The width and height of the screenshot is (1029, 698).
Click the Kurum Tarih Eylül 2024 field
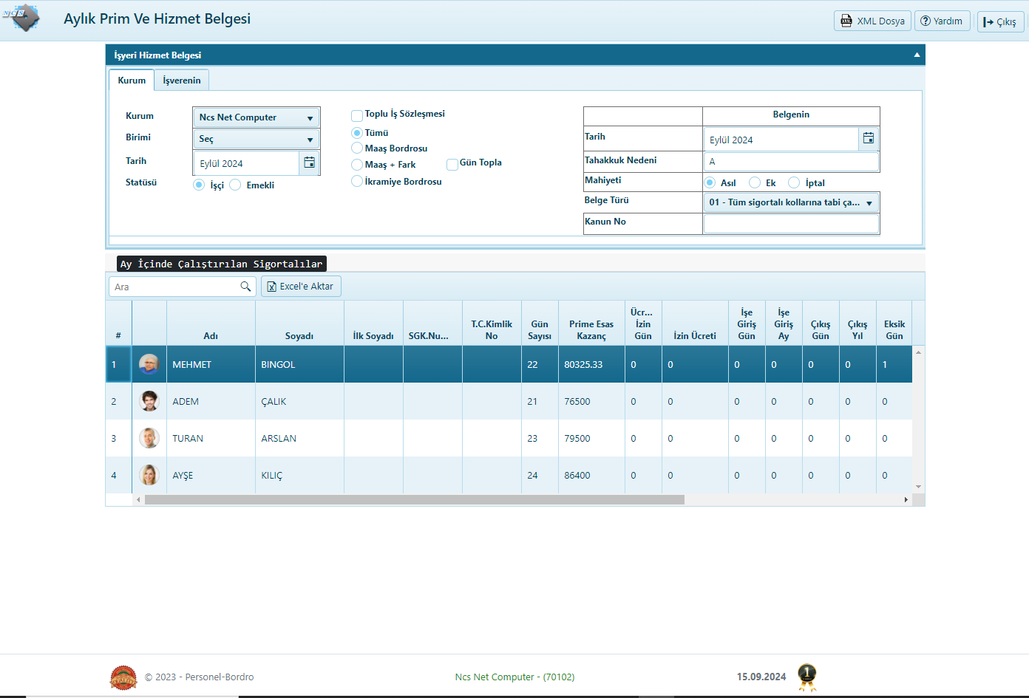click(246, 163)
